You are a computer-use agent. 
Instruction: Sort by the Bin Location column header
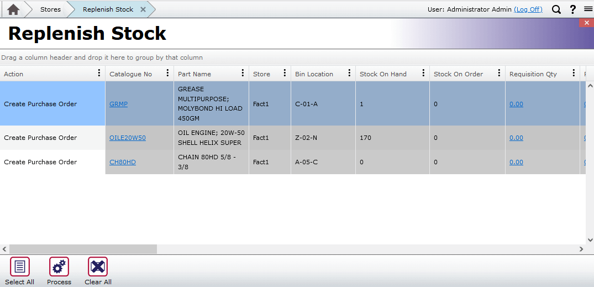click(x=314, y=74)
